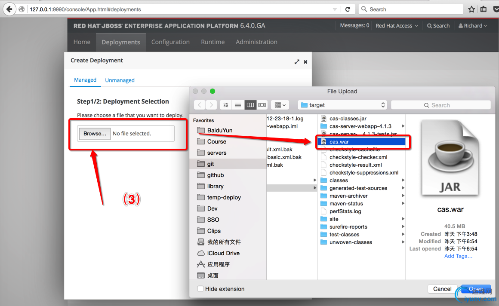The height and width of the screenshot is (306, 499).
Task: Go back in File Upload navigation
Action: [x=200, y=105]
